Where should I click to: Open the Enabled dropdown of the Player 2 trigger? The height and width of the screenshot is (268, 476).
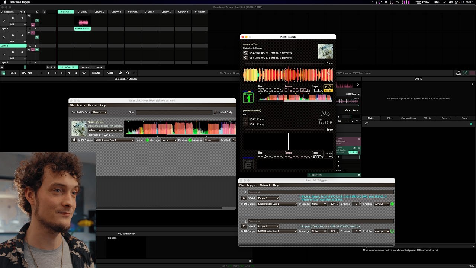point(382,231)
